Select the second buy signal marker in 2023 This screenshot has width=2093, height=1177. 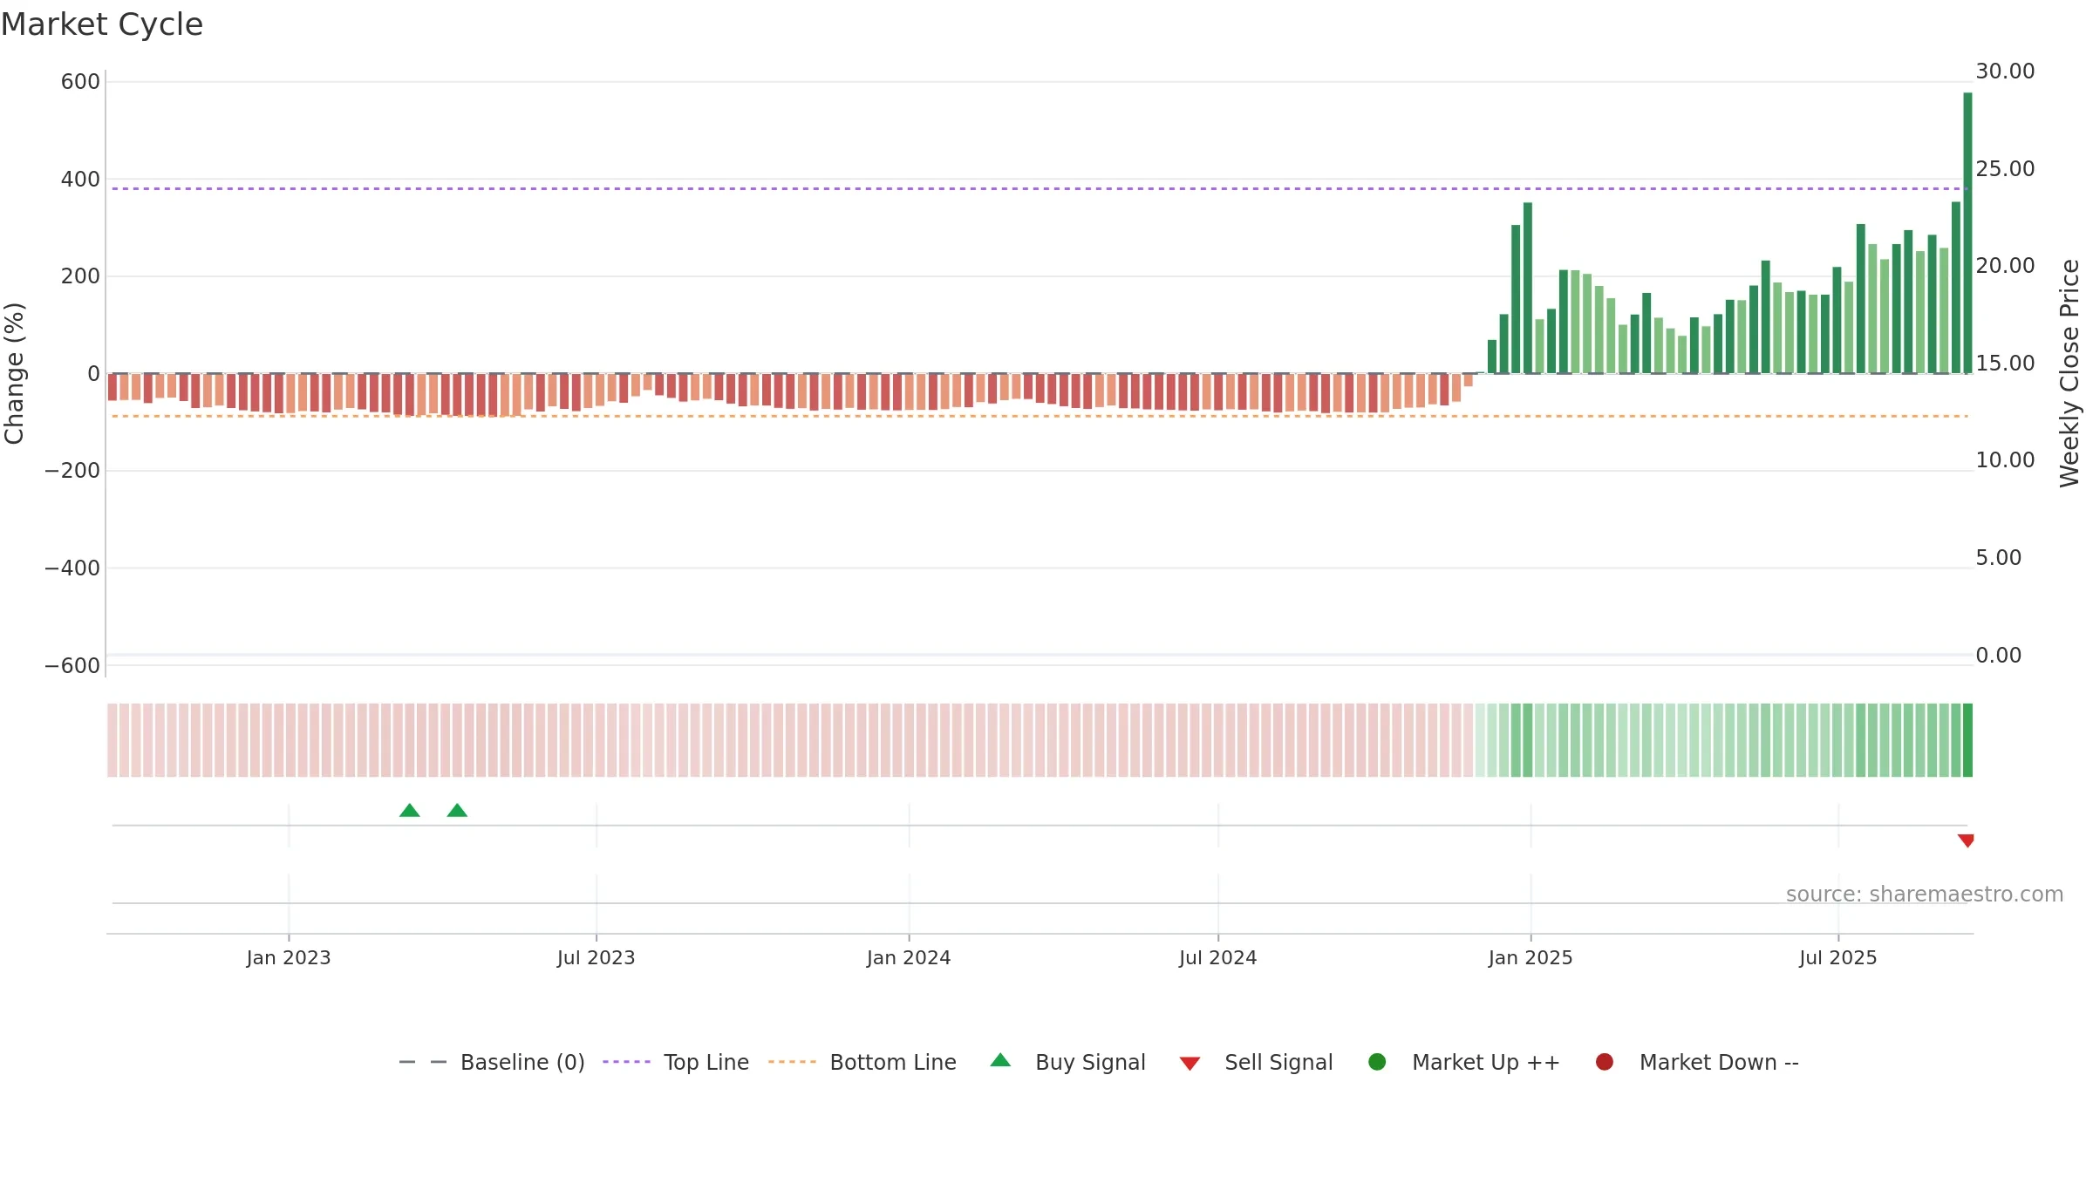(x=457, y=811)
